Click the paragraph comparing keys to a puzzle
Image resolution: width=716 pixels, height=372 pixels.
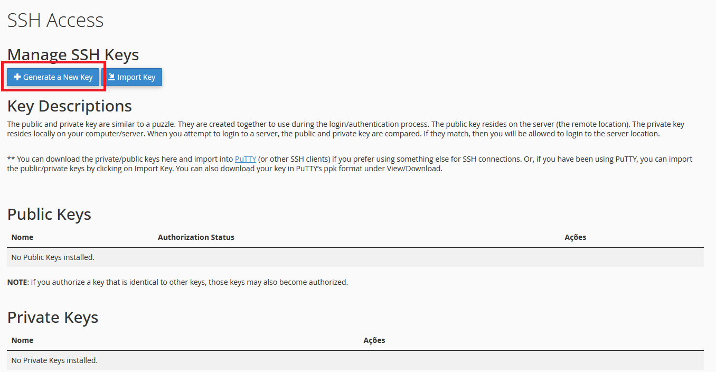tap(345, 129)
